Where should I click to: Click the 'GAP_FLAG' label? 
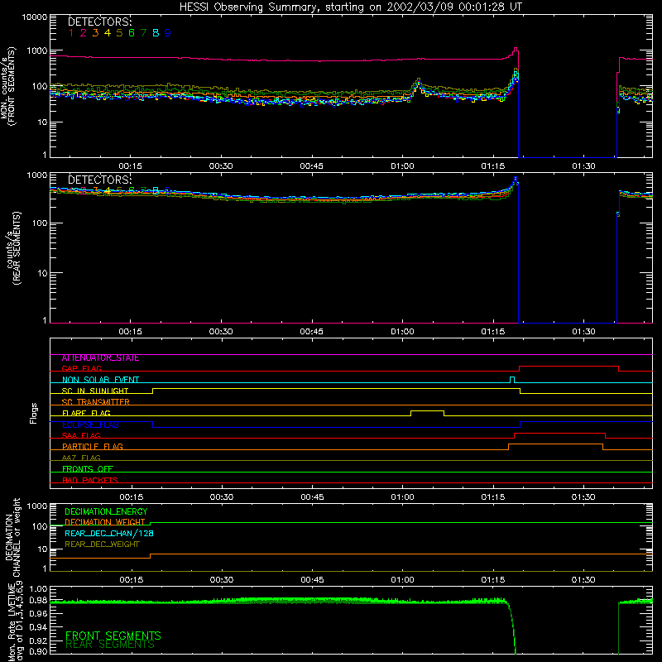pos(81,368)
